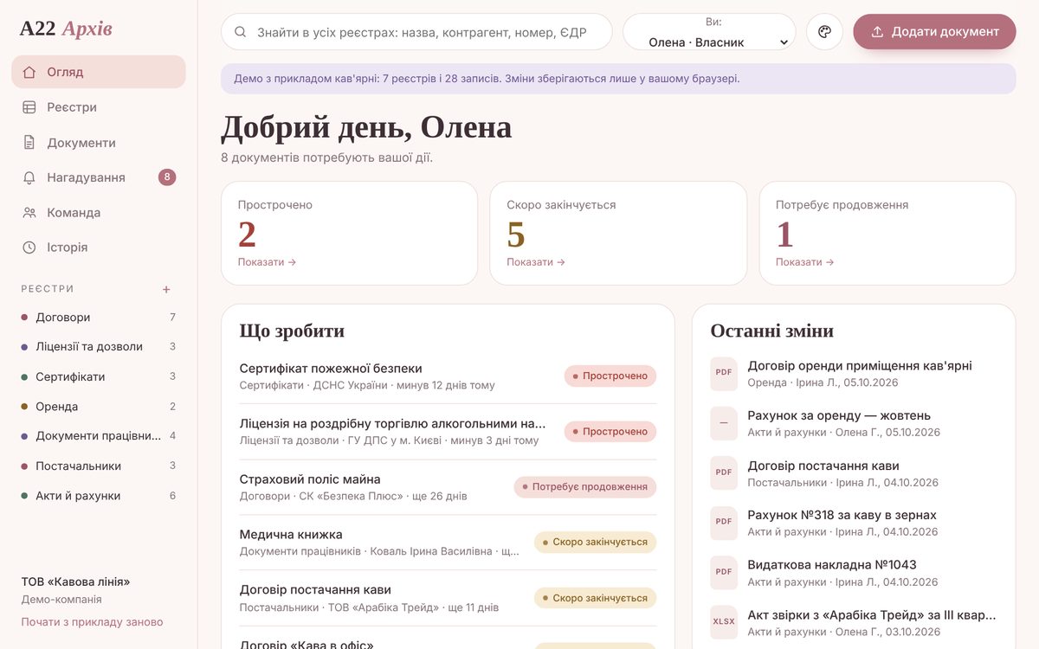The width and height of the screenshot is (1039, 649).
Task: Click the PDF icon of Видаткова накладна №1043
Action: [724, 572]
